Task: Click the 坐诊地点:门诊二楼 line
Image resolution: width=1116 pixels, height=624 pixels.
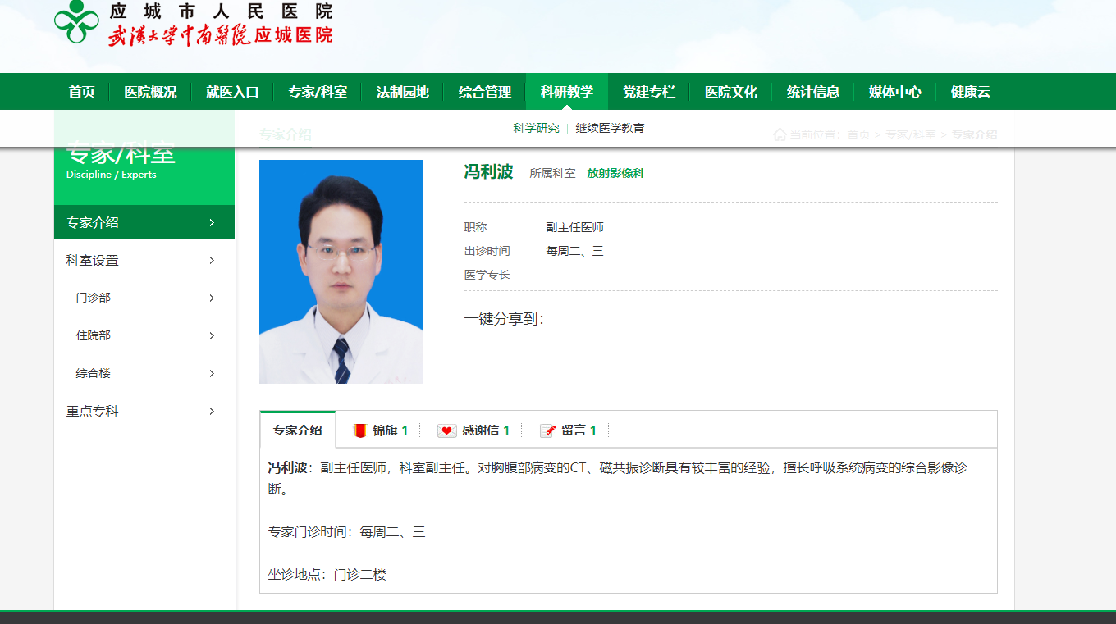Action: click(327, 575)
